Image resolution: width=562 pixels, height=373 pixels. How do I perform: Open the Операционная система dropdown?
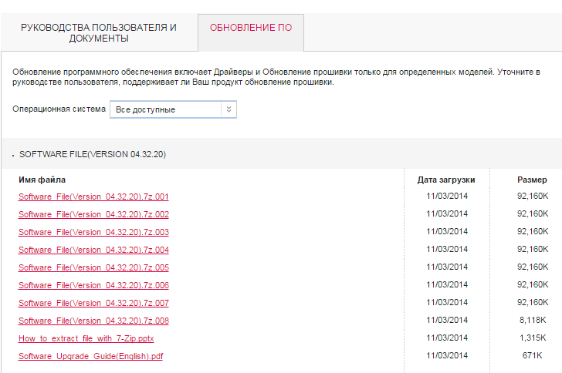173,109
